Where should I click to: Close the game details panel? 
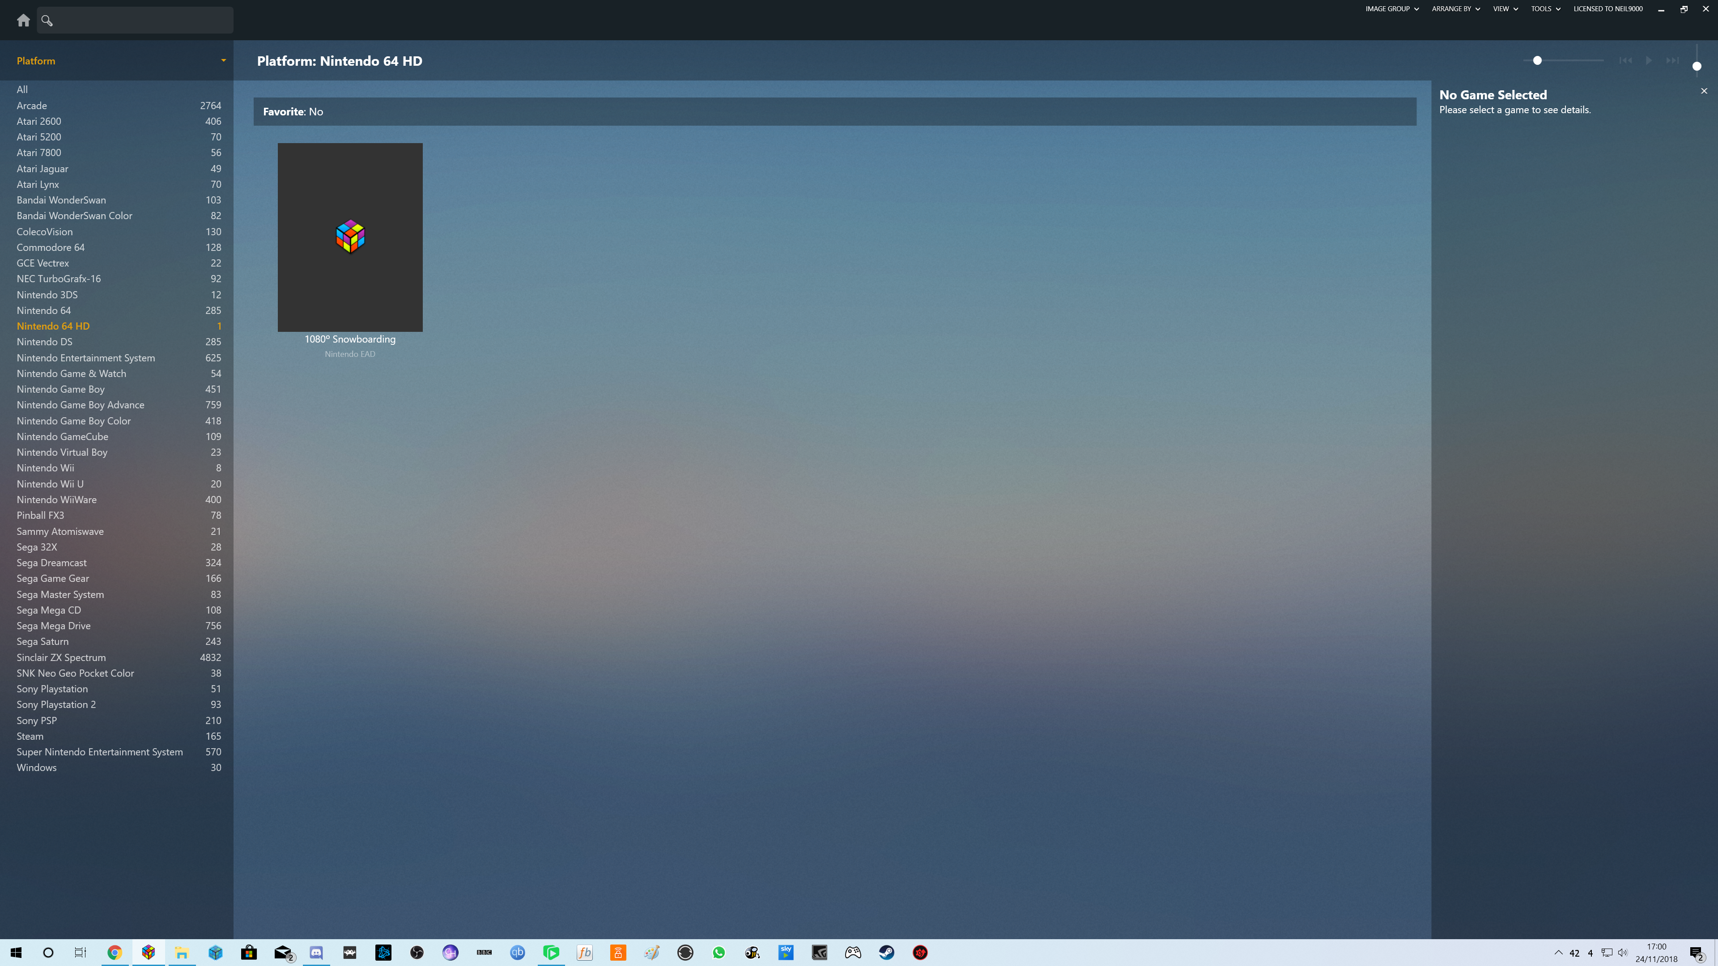[1704, 91]
